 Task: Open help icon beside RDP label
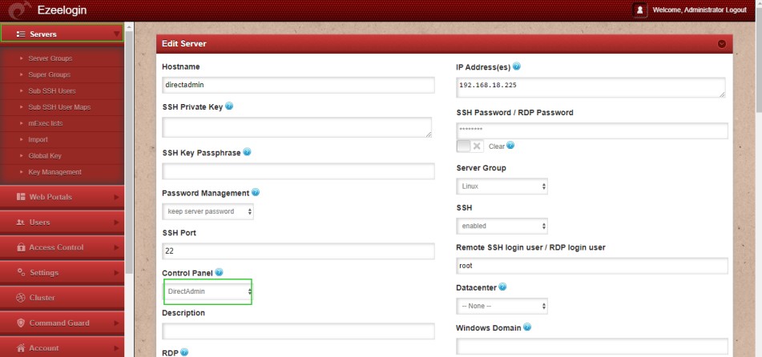pos(184,353)
